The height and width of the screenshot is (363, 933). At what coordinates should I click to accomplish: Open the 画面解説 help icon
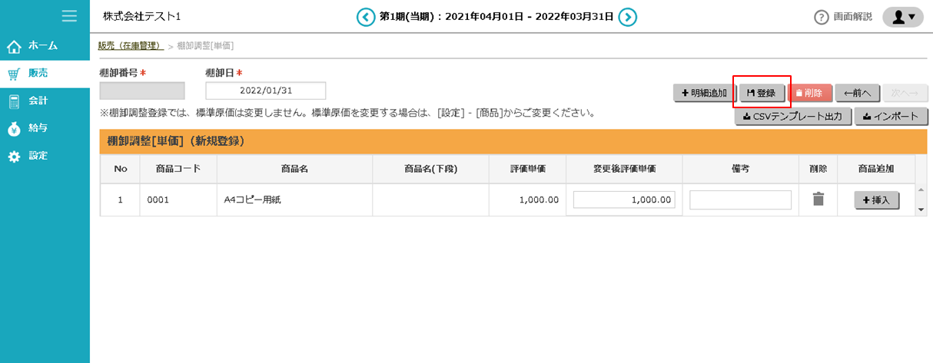coord(821,17)
